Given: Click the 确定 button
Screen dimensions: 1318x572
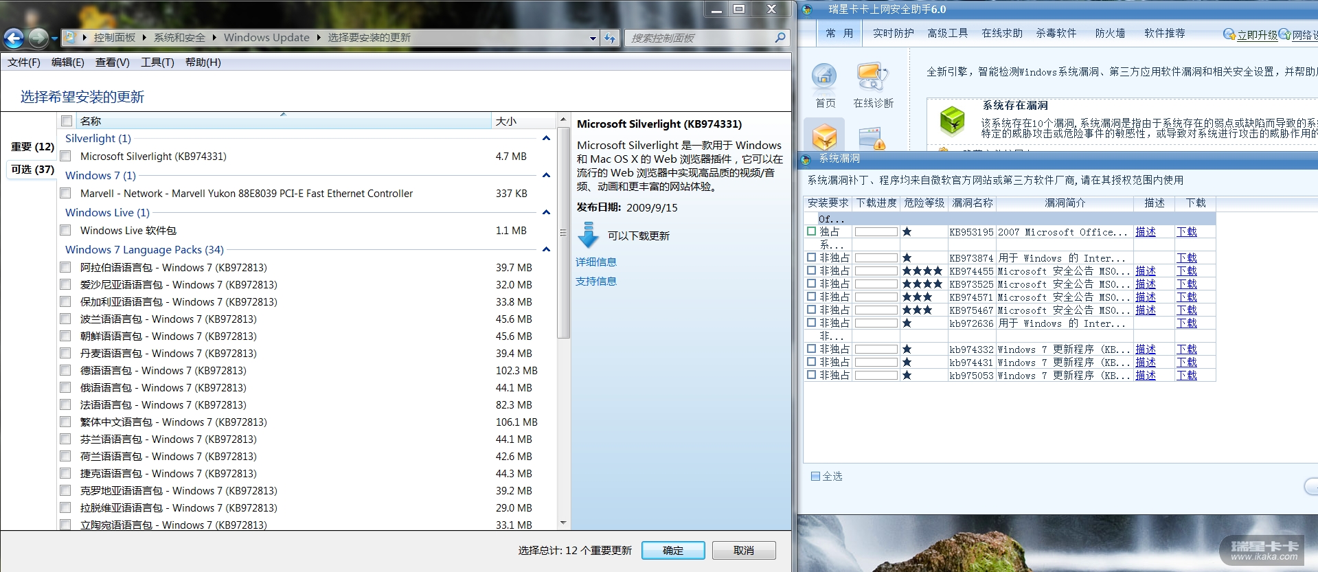Looking at the screenshot, I should (673, 551).
